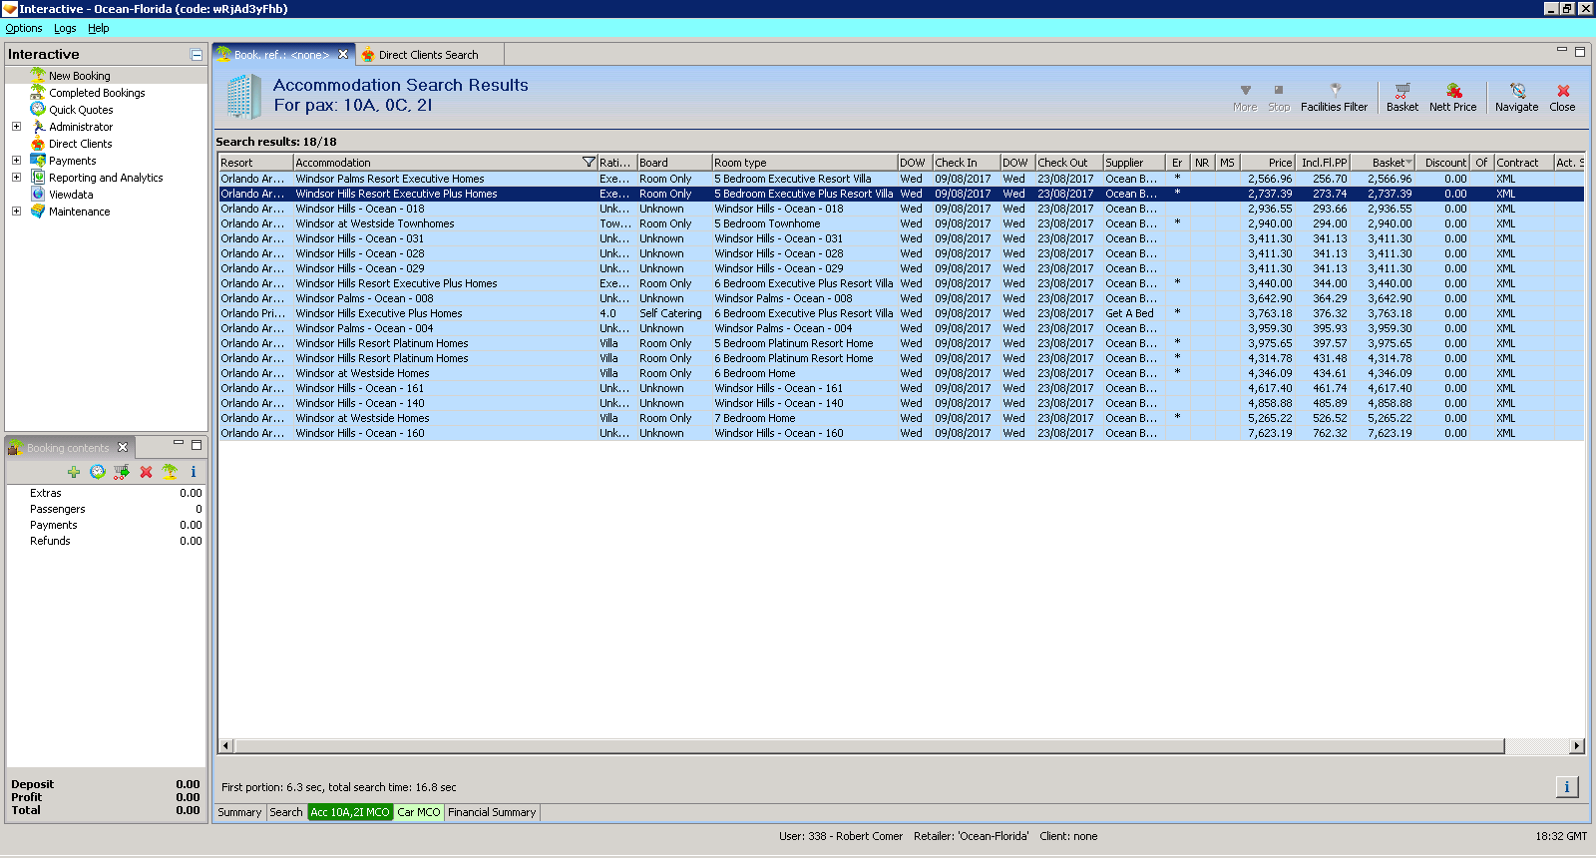Screen dimensions: 1596x858
Task: Click the info icon in Booking contents toolbar
Action: coord(194,472)
